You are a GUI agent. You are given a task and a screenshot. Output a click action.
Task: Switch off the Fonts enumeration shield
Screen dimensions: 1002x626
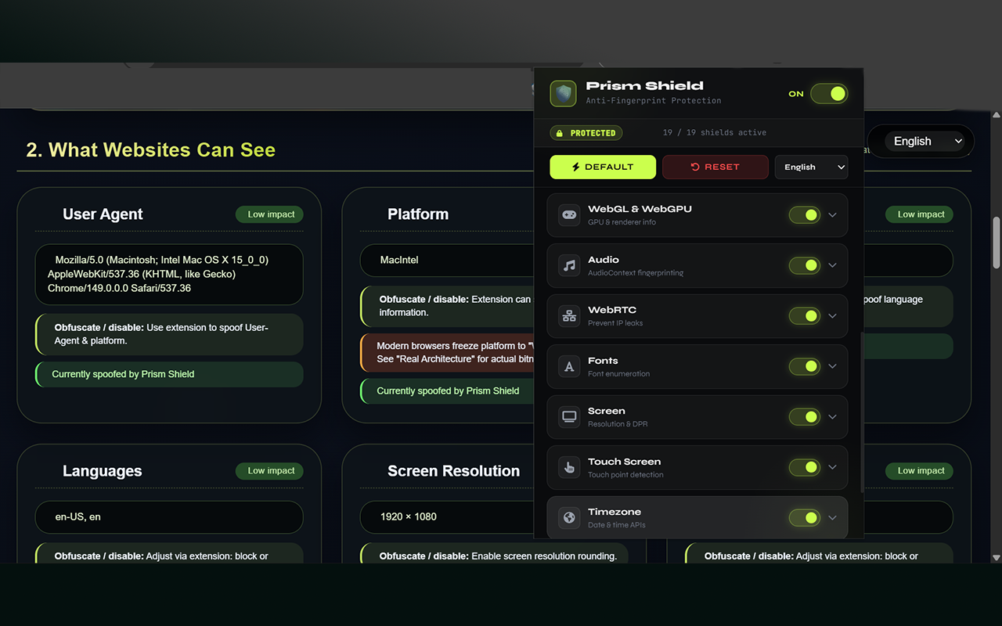[x=805, y=366]
